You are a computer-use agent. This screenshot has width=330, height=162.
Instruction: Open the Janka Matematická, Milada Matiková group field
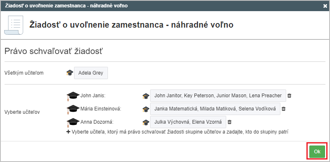tap(215, 109)
